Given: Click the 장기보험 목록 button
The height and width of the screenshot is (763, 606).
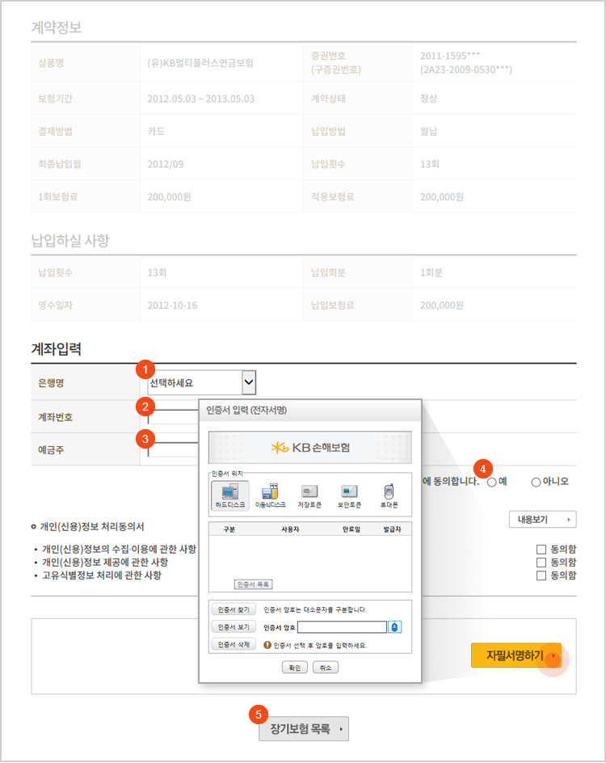Looking at the screenshot, I should pyautogui.click(x=304, y=728).
